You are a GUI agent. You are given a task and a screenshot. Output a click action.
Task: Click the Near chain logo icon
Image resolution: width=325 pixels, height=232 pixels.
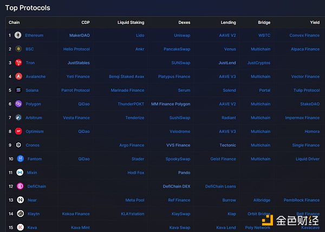[x=21, y=200]
